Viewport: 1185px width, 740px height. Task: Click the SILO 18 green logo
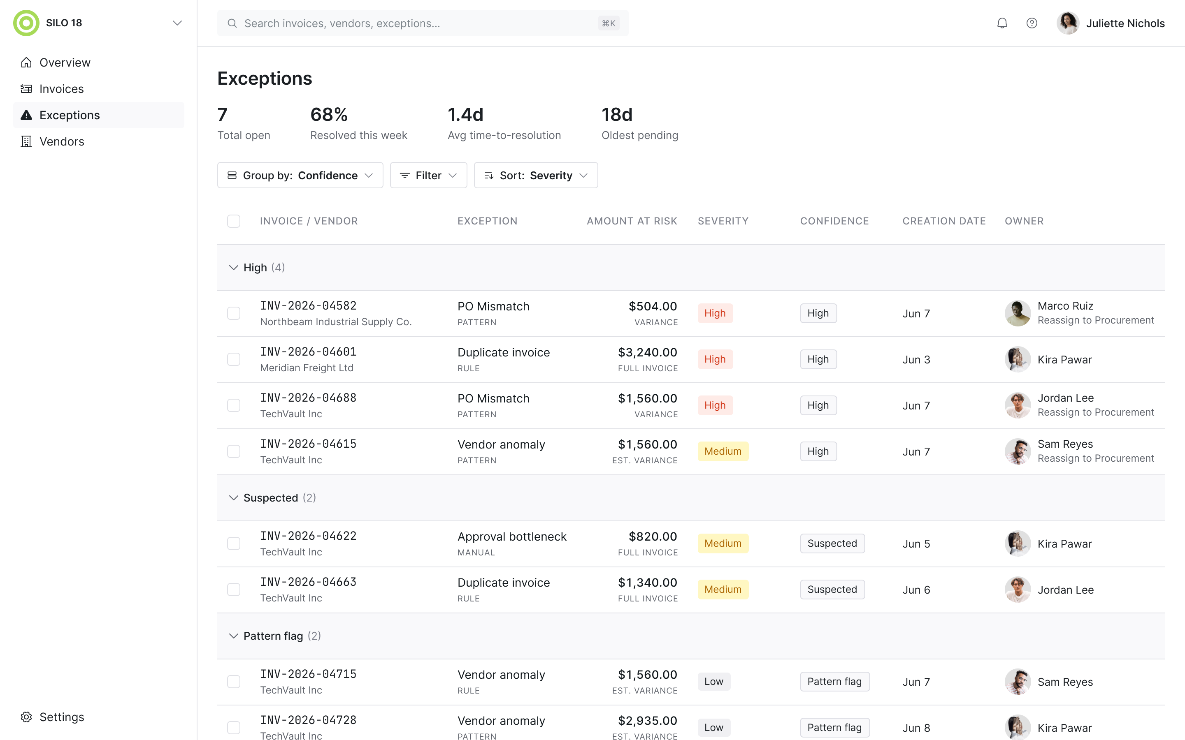26,23
